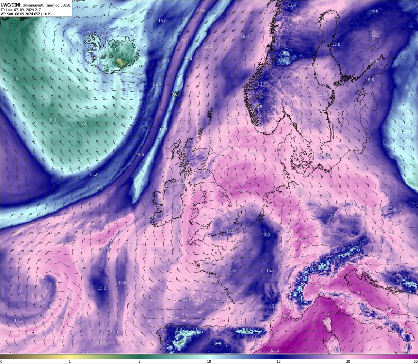
Task: Click the 29.8 value over Norway
Action: point(258,106)
